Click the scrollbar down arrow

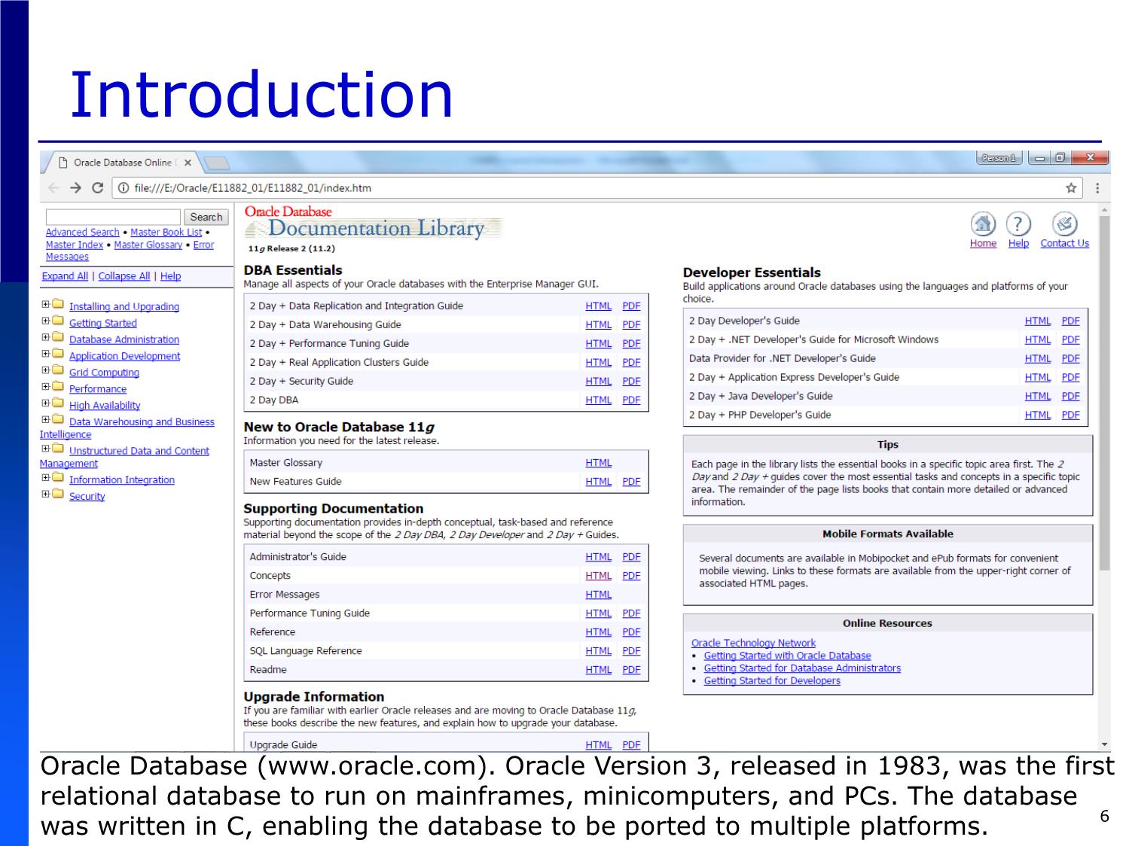(x=1104, y=744)
